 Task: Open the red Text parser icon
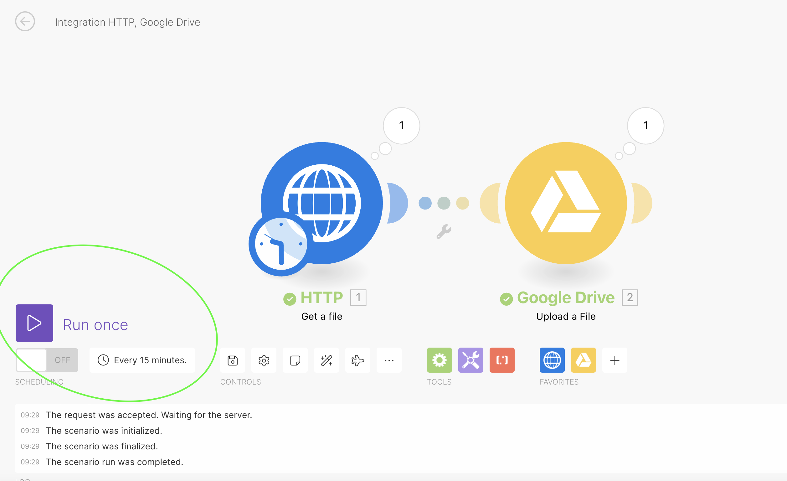tap(502, 360)
